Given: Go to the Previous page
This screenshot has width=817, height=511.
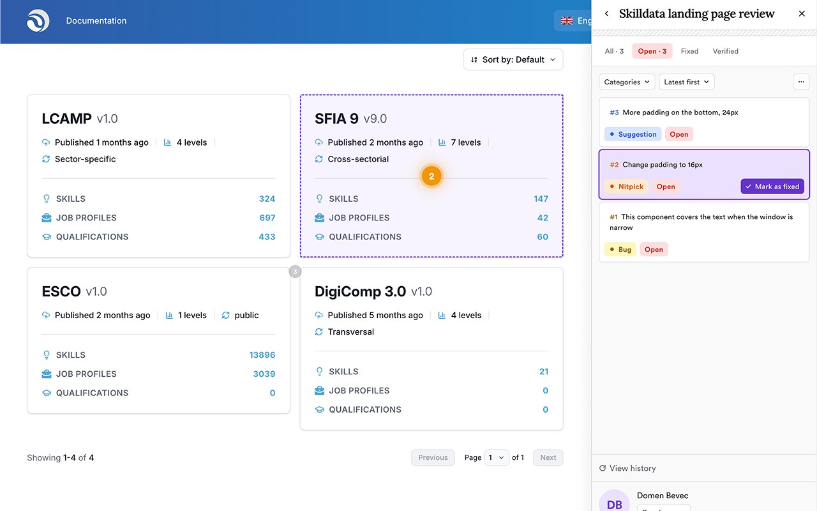Looking at the screenshot, I should pyautogui.click(x=433, y=457).
